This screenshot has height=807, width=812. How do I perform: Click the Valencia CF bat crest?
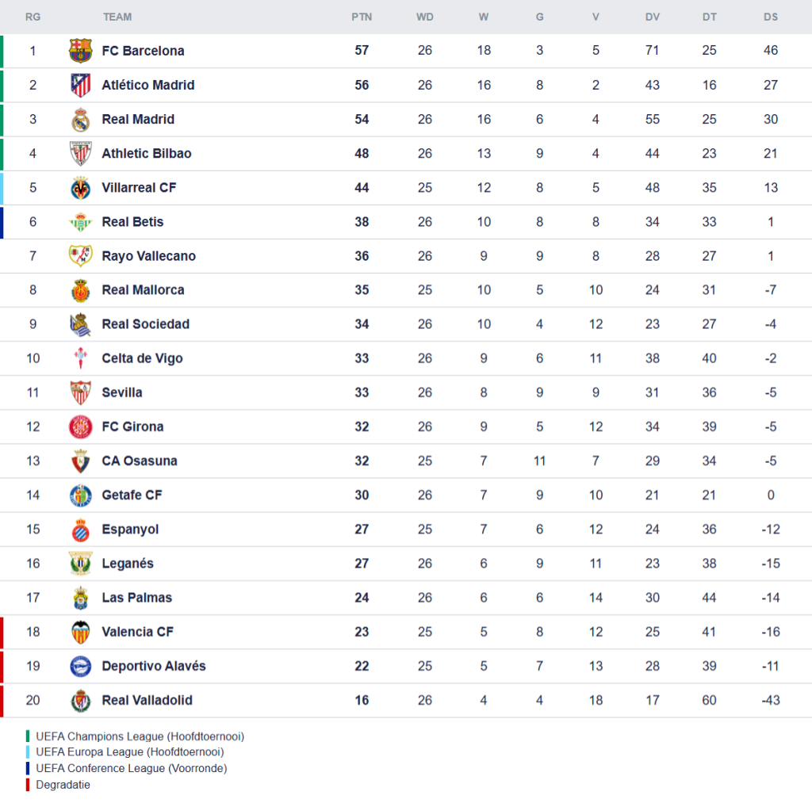[80, 632]
